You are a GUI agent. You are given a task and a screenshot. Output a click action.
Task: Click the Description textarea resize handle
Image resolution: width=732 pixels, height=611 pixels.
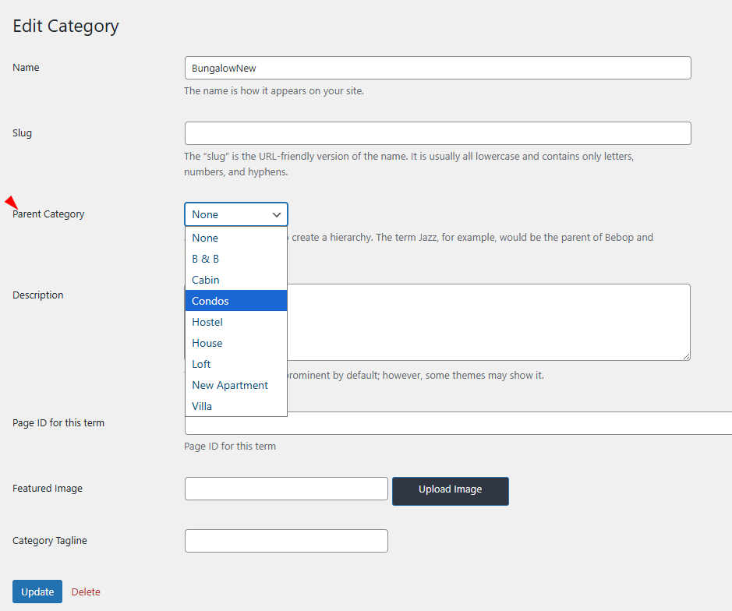coord(685,355)
